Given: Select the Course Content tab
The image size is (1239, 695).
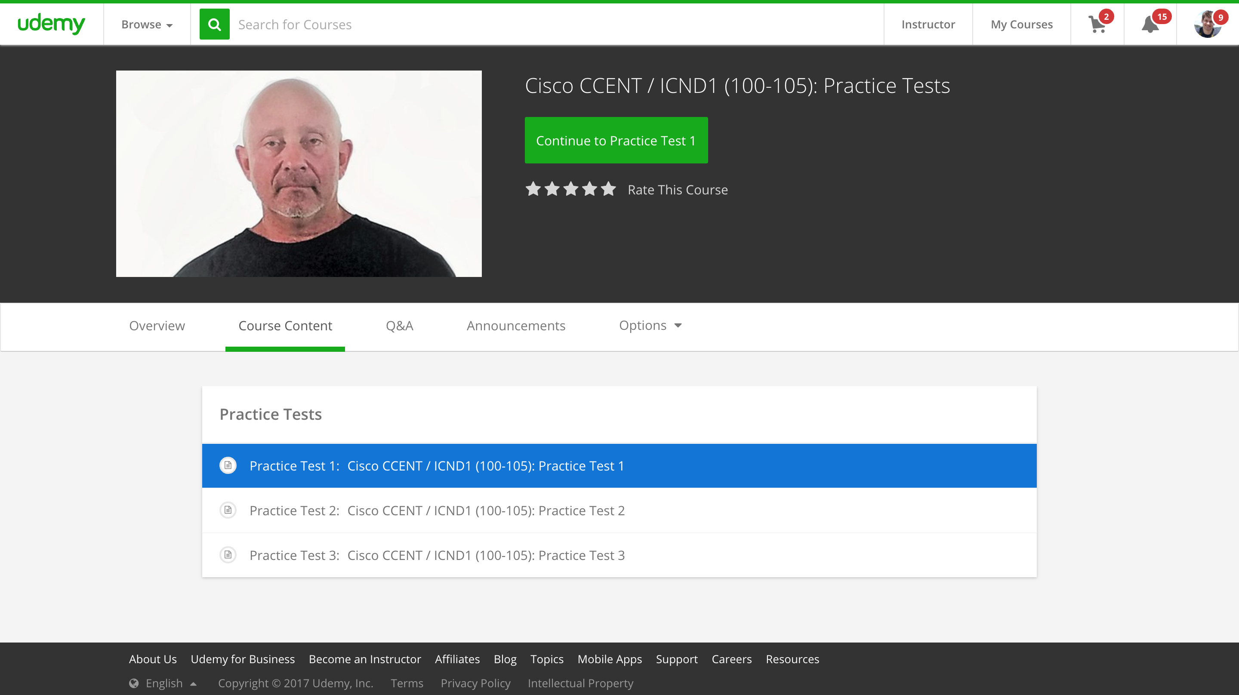Looking at the screenshot, I should [285, 326].
